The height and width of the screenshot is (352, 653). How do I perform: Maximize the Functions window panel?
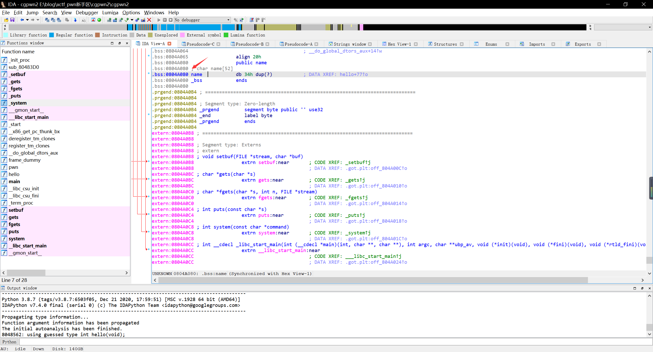112,43
